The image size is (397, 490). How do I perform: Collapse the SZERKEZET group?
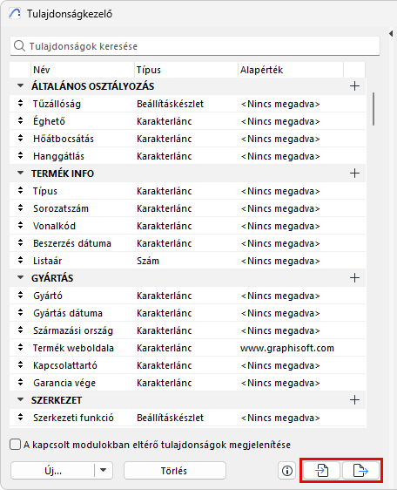click(21, 399)
